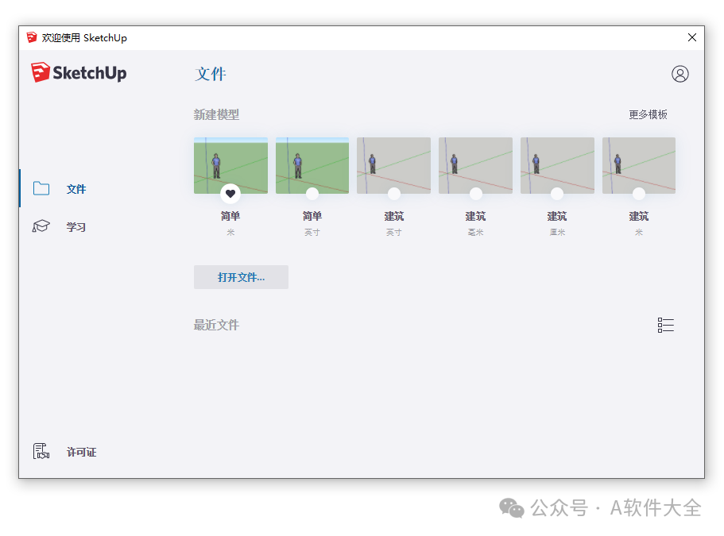Screen dimensions: 724x536
Task: Favorite the 建筑 毫米 template
Action: tap(475, 194)
